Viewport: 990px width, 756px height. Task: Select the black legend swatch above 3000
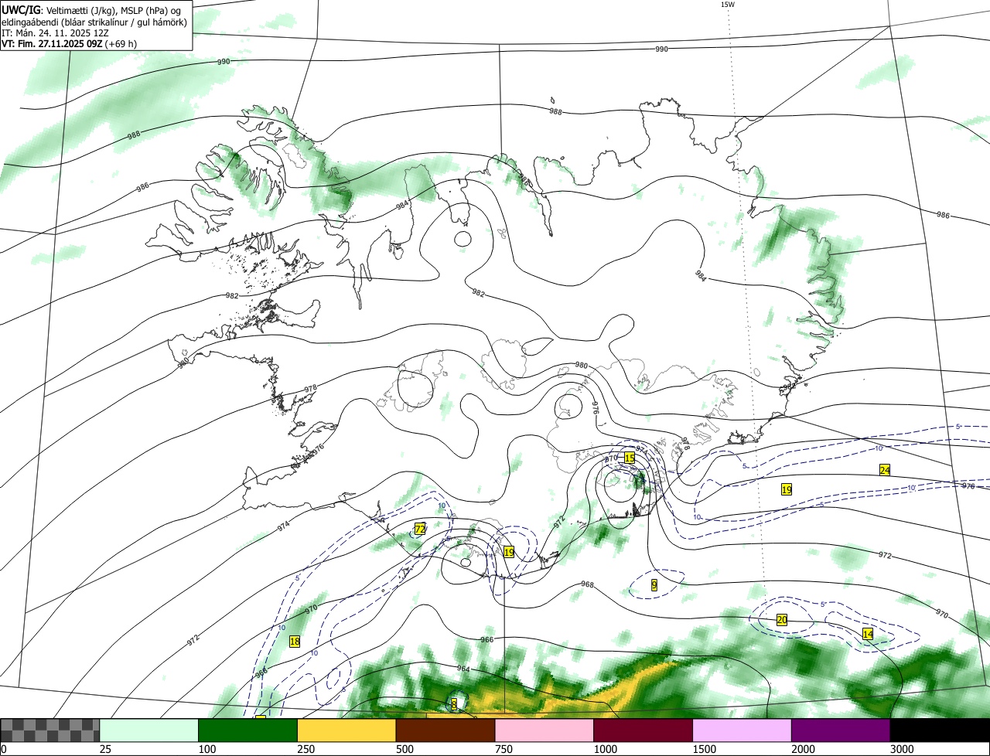tap(940, 730)
